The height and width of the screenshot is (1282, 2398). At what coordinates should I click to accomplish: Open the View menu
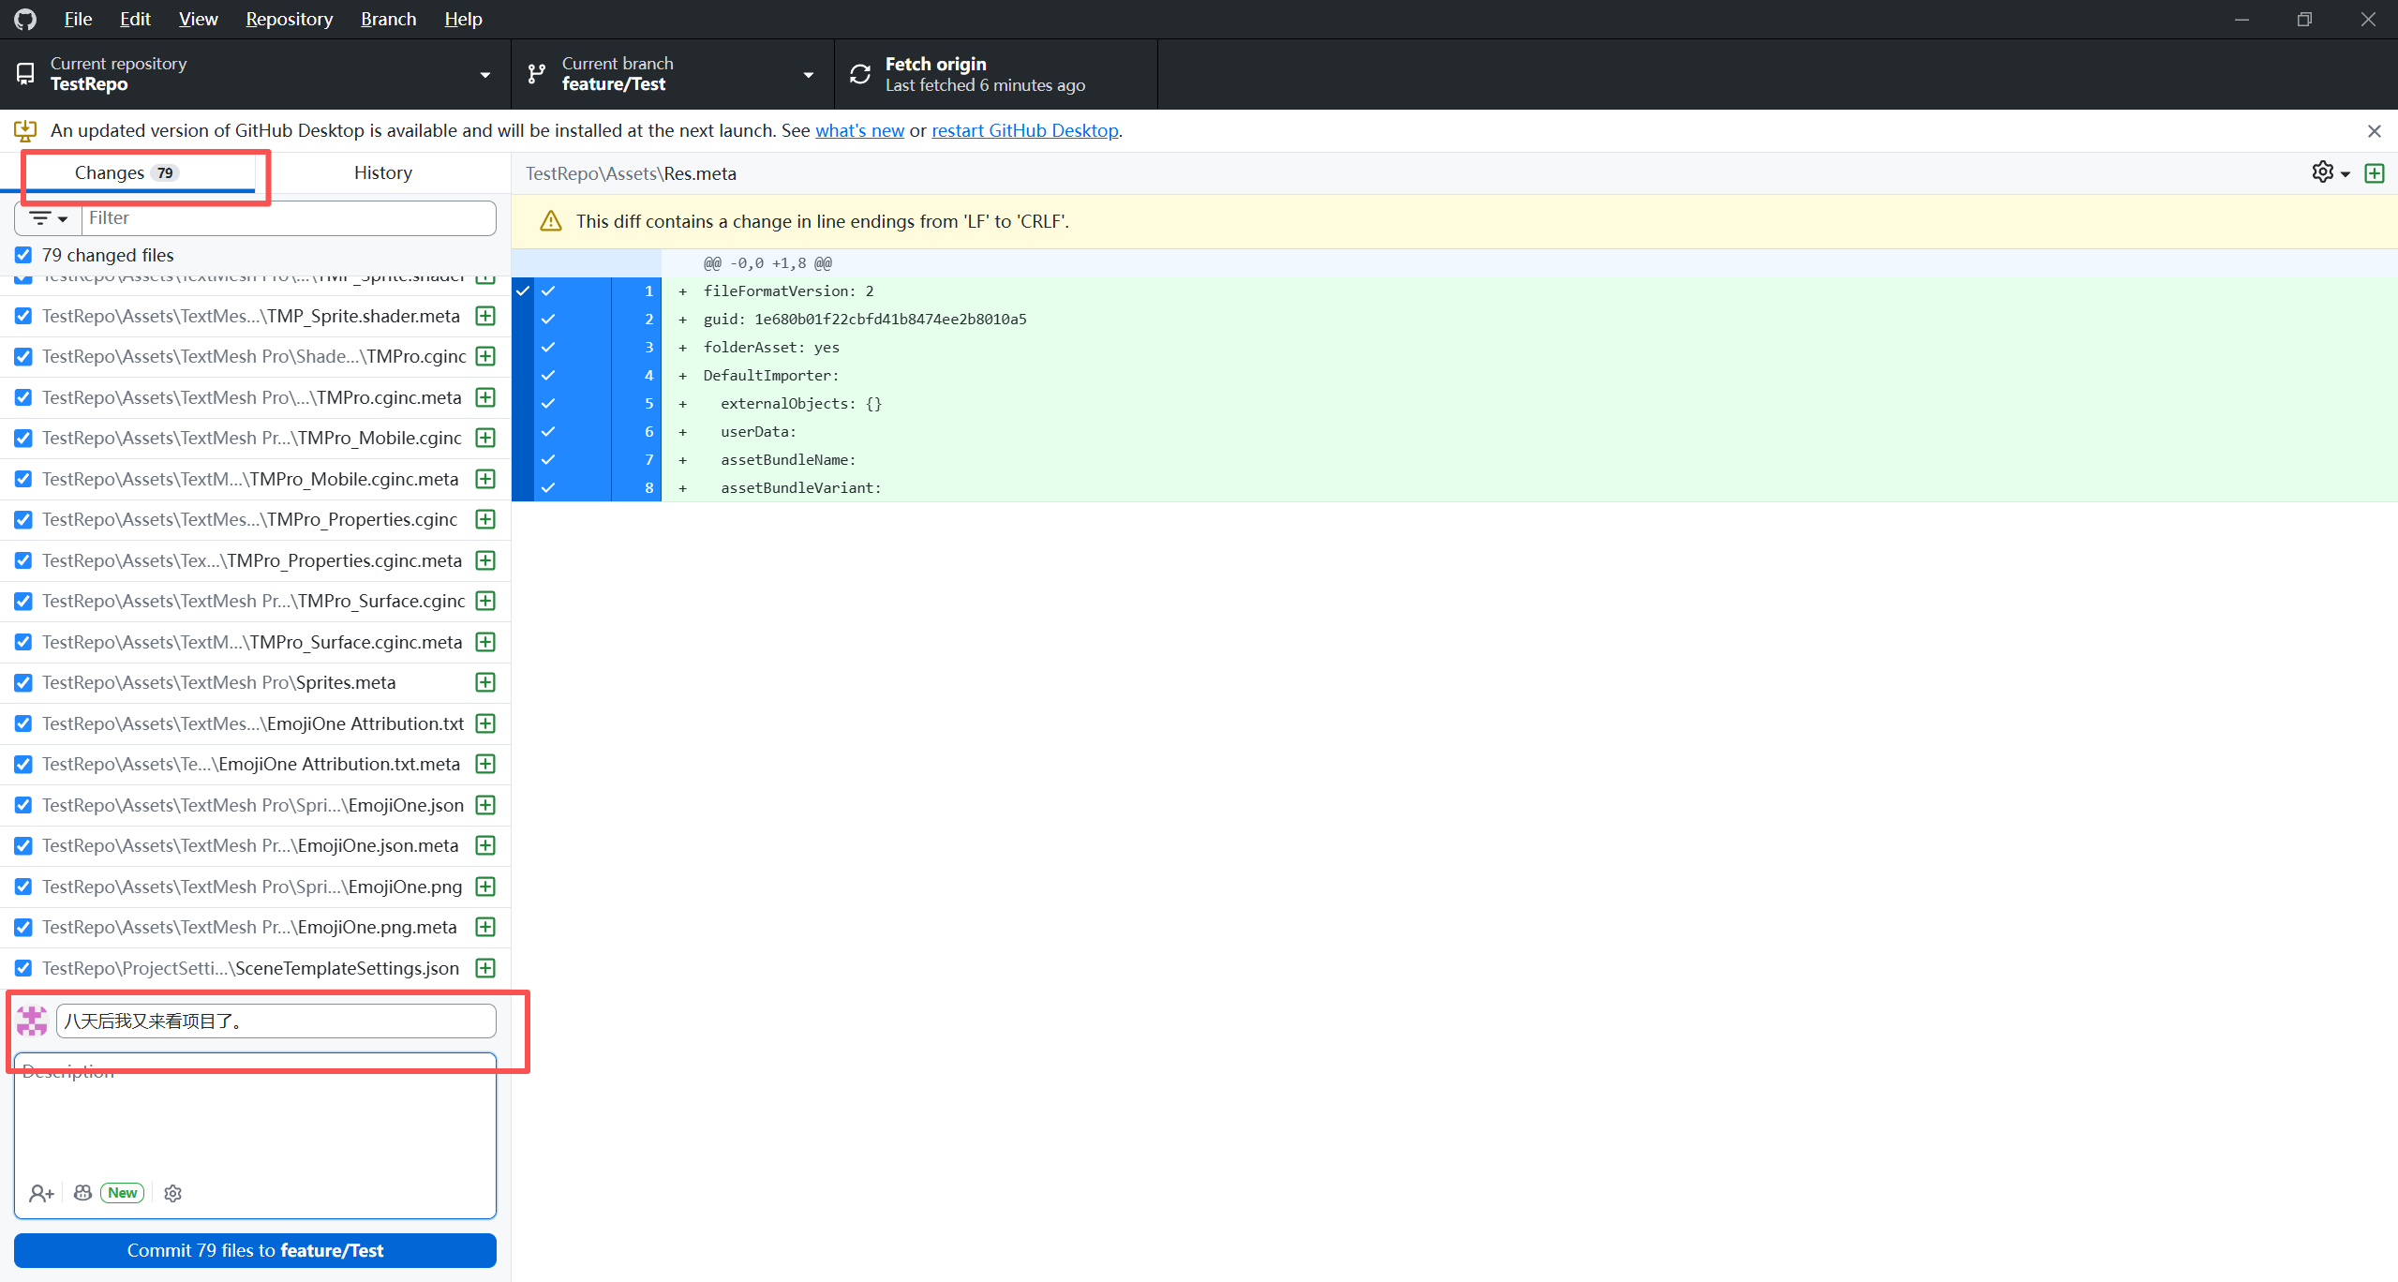pos(198,19)
